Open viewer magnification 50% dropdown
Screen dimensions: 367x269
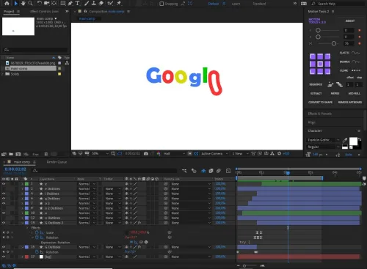click(100, 153)
